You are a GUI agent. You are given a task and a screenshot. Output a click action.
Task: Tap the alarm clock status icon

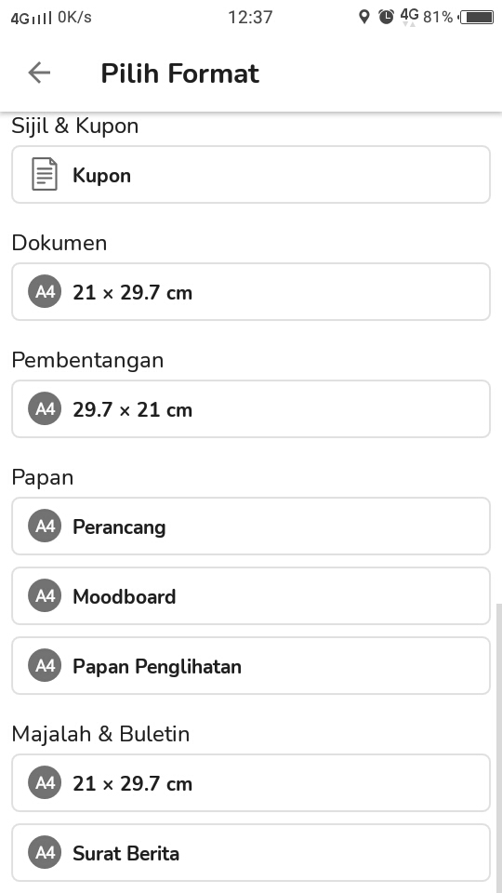[387, 17]
